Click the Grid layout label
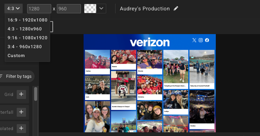 [x=9, y=94]
